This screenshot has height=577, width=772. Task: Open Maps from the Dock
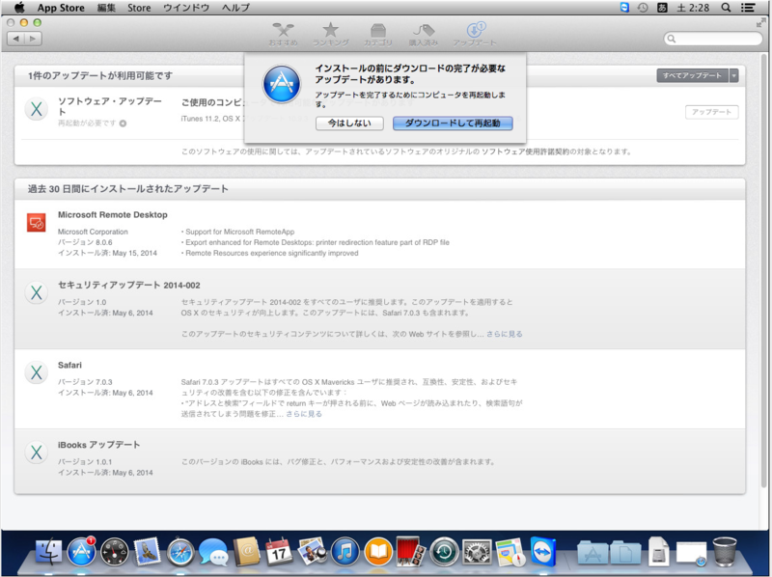click(510, 551)
